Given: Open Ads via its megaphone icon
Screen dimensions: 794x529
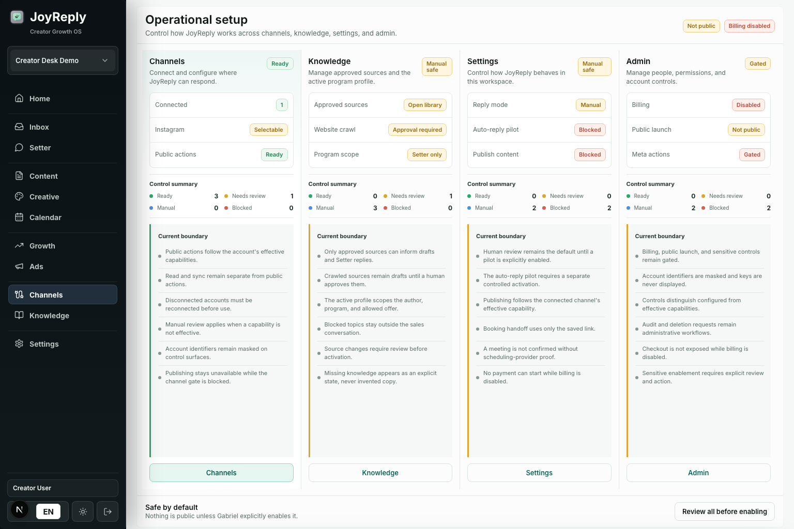Looking at the screenshot, I should click(x=19, y=266).
